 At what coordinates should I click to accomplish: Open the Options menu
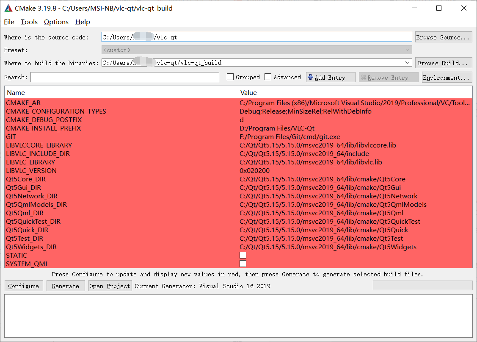(x=56, y=22)
